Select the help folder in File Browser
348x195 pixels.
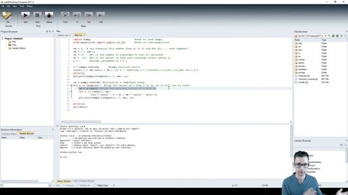[x=300, y=43]
